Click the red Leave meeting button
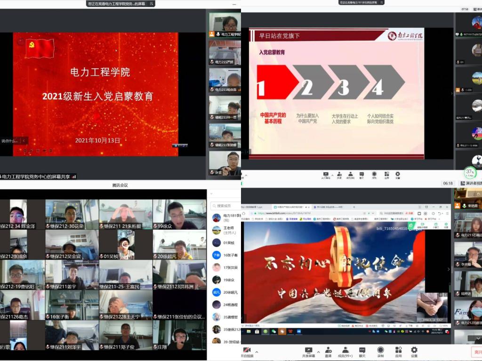Image resolution: width=482 pixels, height=361 pixels. coord(476,352)
